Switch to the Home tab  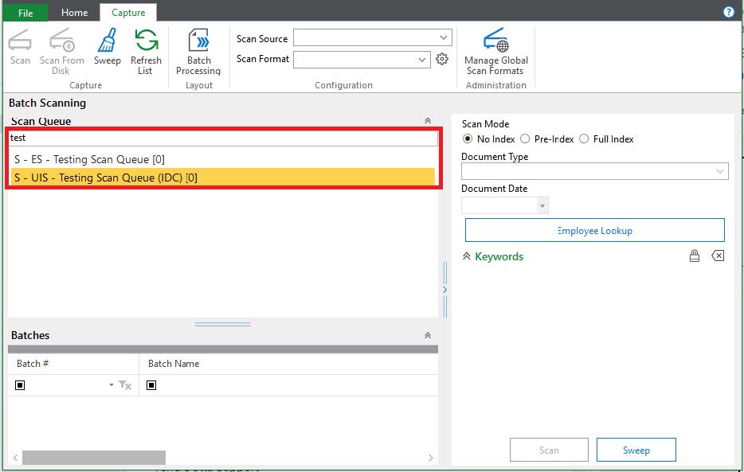pyautogui.click(x=74, y=12)
